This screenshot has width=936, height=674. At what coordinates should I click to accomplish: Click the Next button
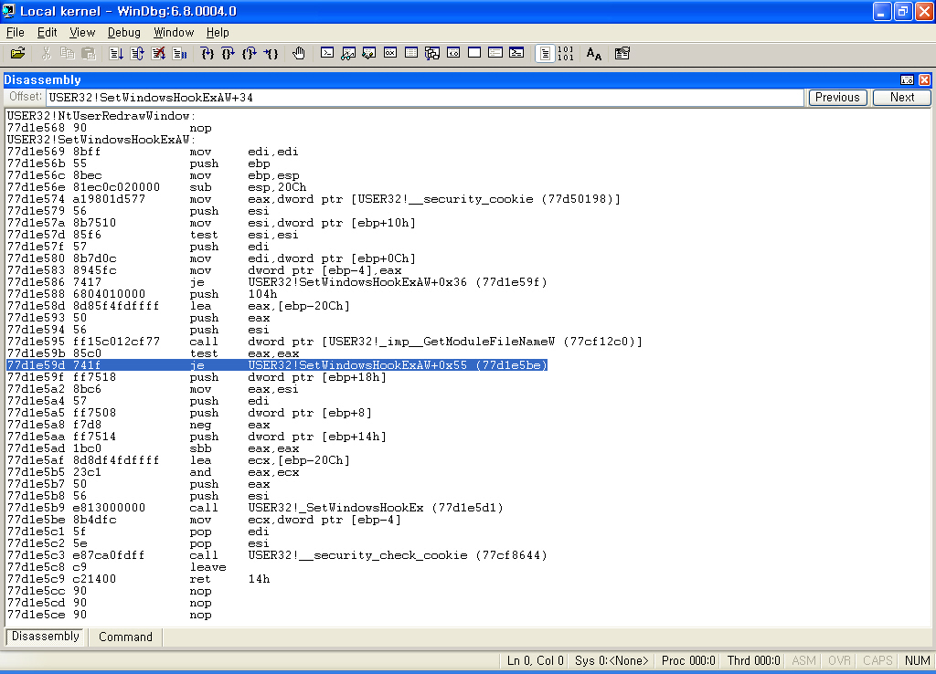[902, 97]
